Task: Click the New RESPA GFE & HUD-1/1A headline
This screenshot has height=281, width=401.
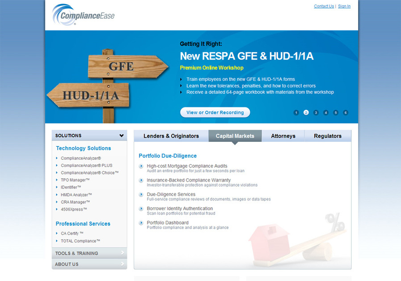Action: (246, 56)
